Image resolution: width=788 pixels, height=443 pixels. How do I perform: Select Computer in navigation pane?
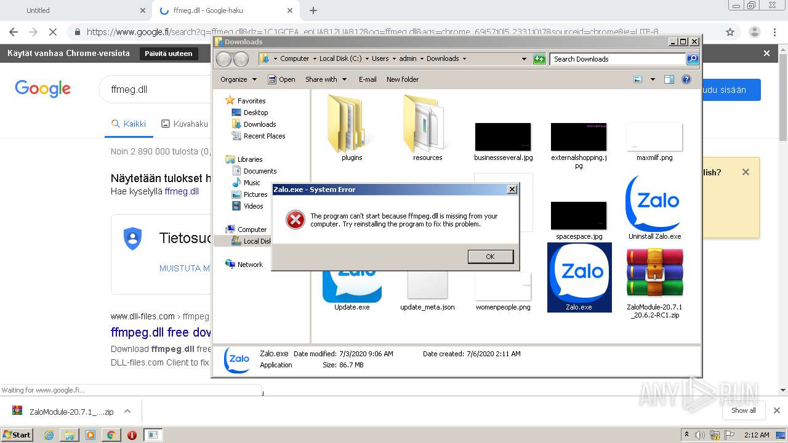[246, 229]
